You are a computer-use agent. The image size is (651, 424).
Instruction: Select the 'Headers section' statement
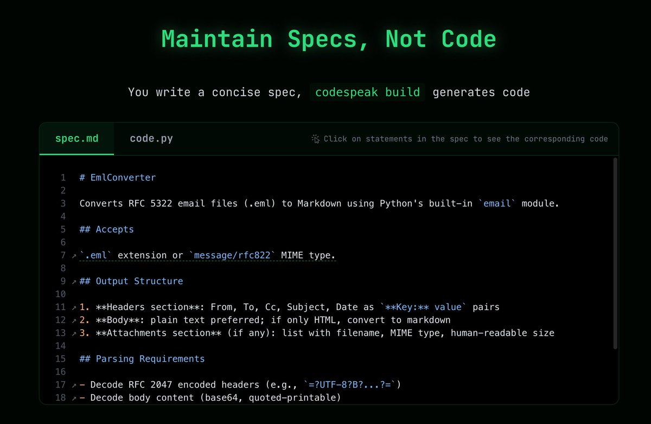click(289, 307)
